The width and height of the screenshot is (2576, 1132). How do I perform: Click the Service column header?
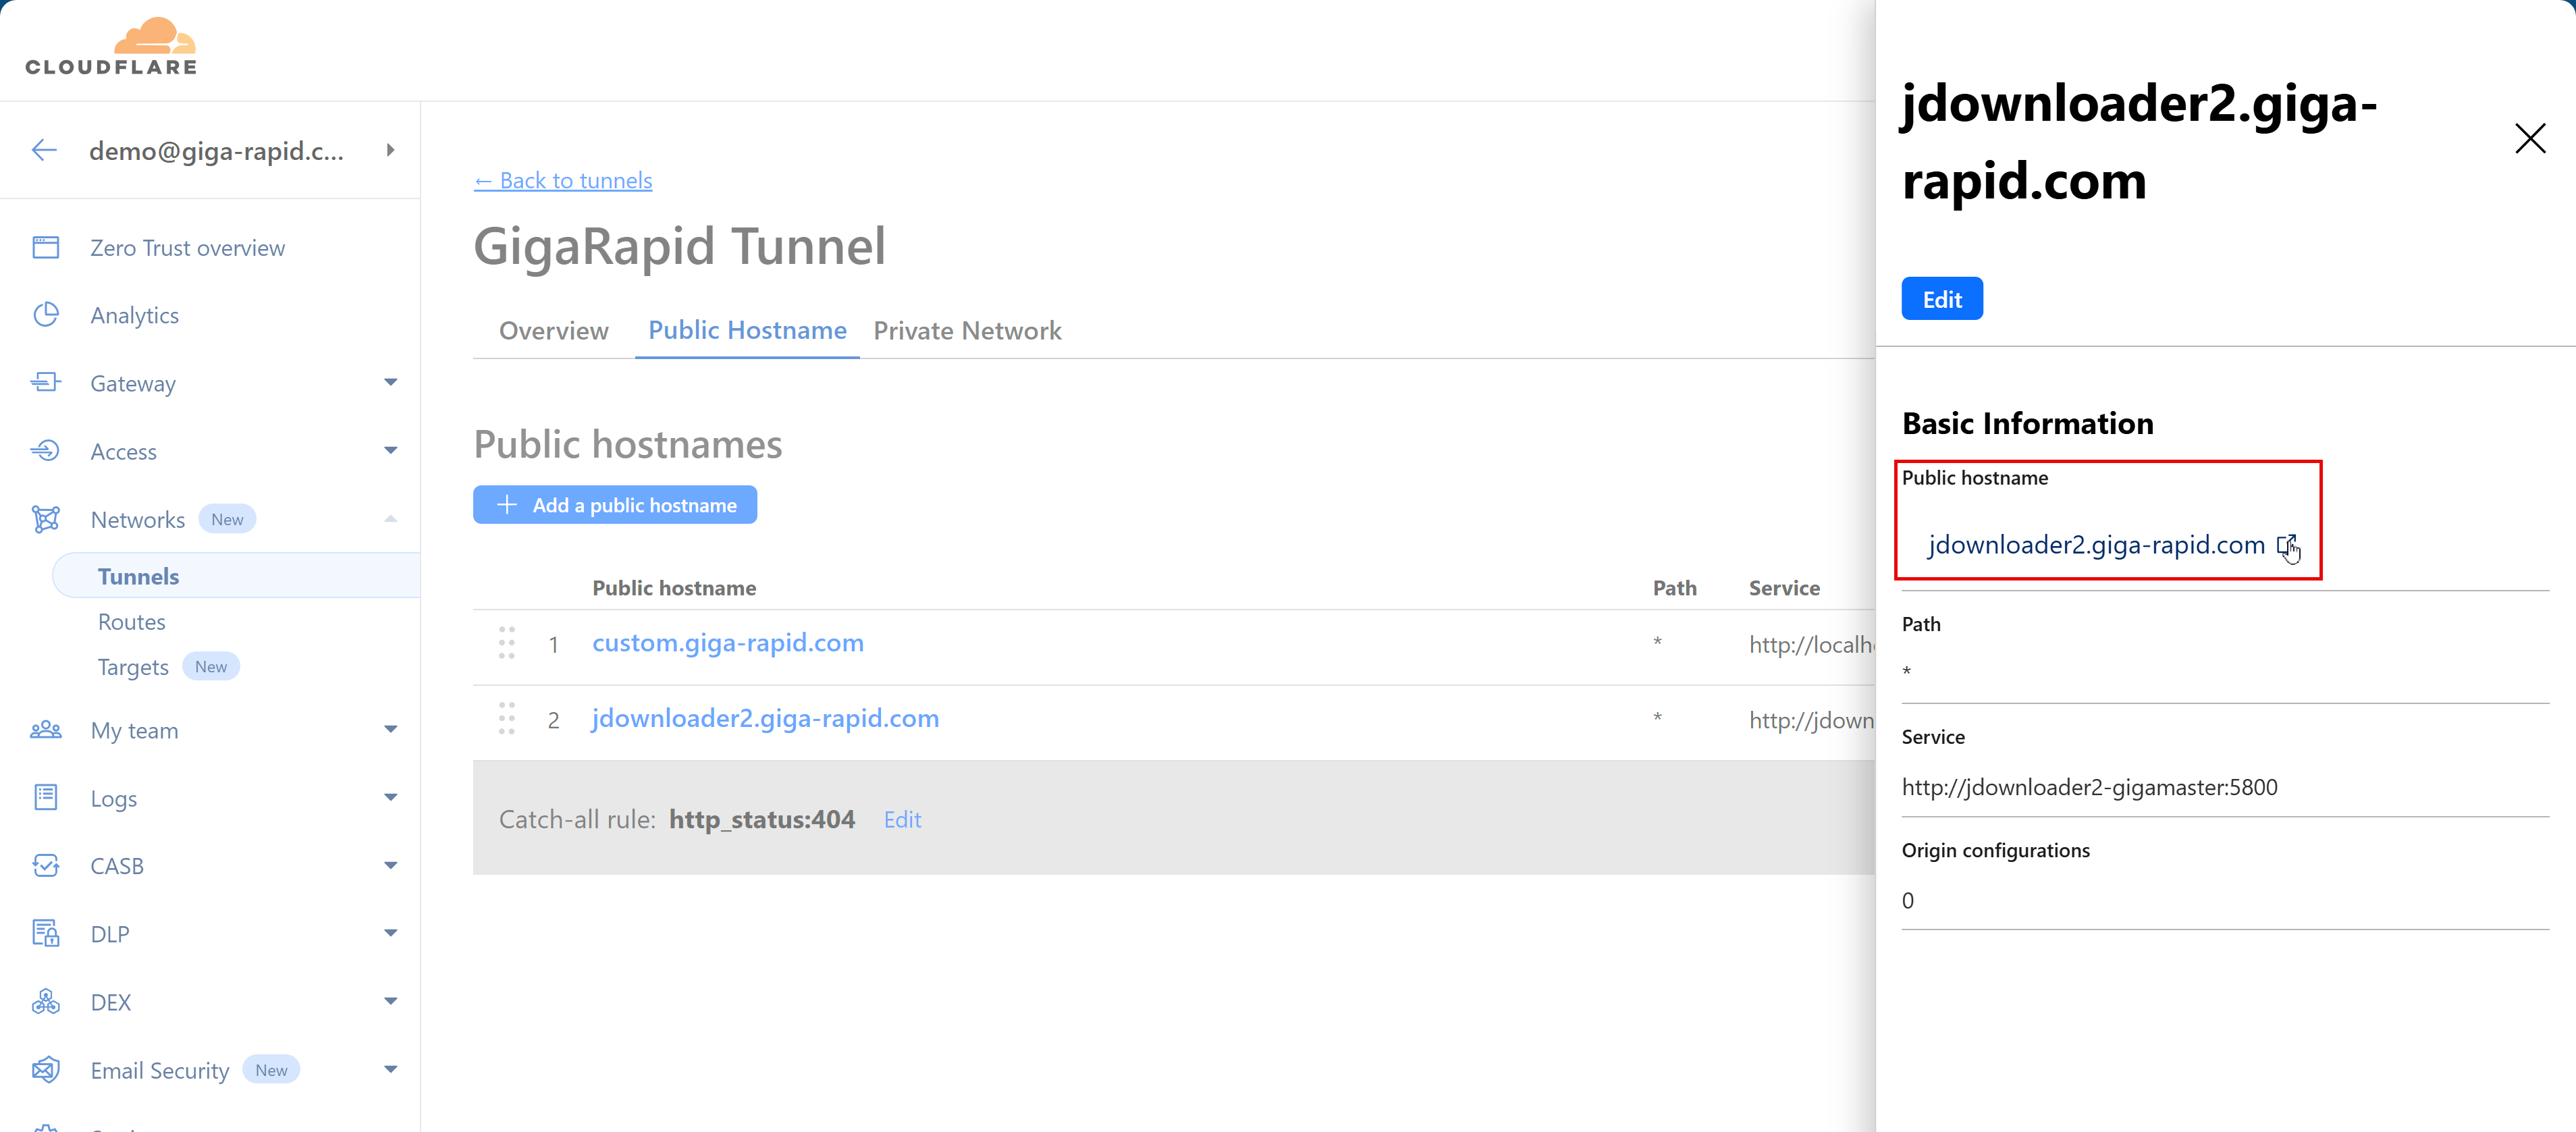pyautogui.click(x=1784, y=588)
